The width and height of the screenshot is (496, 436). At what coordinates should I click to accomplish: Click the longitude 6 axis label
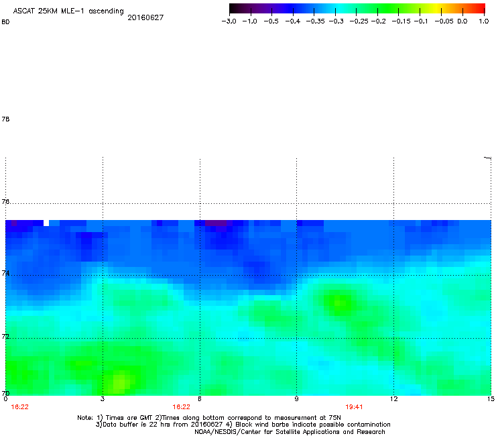click(x=200, y=399)
